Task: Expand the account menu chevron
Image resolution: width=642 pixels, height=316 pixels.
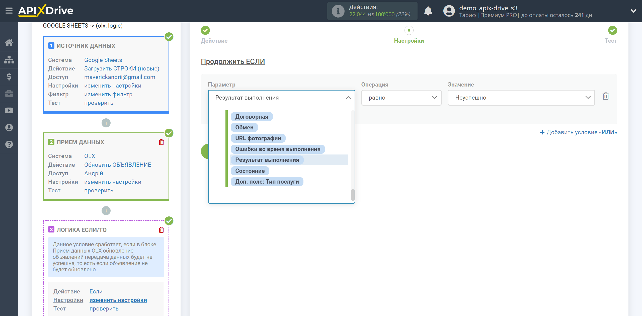Action: (x=633, y=11)
